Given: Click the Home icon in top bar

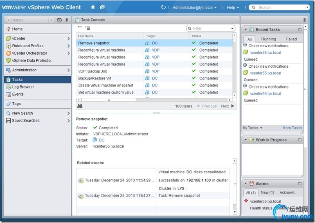Looking at the screenshot, I should coord(93,7).
